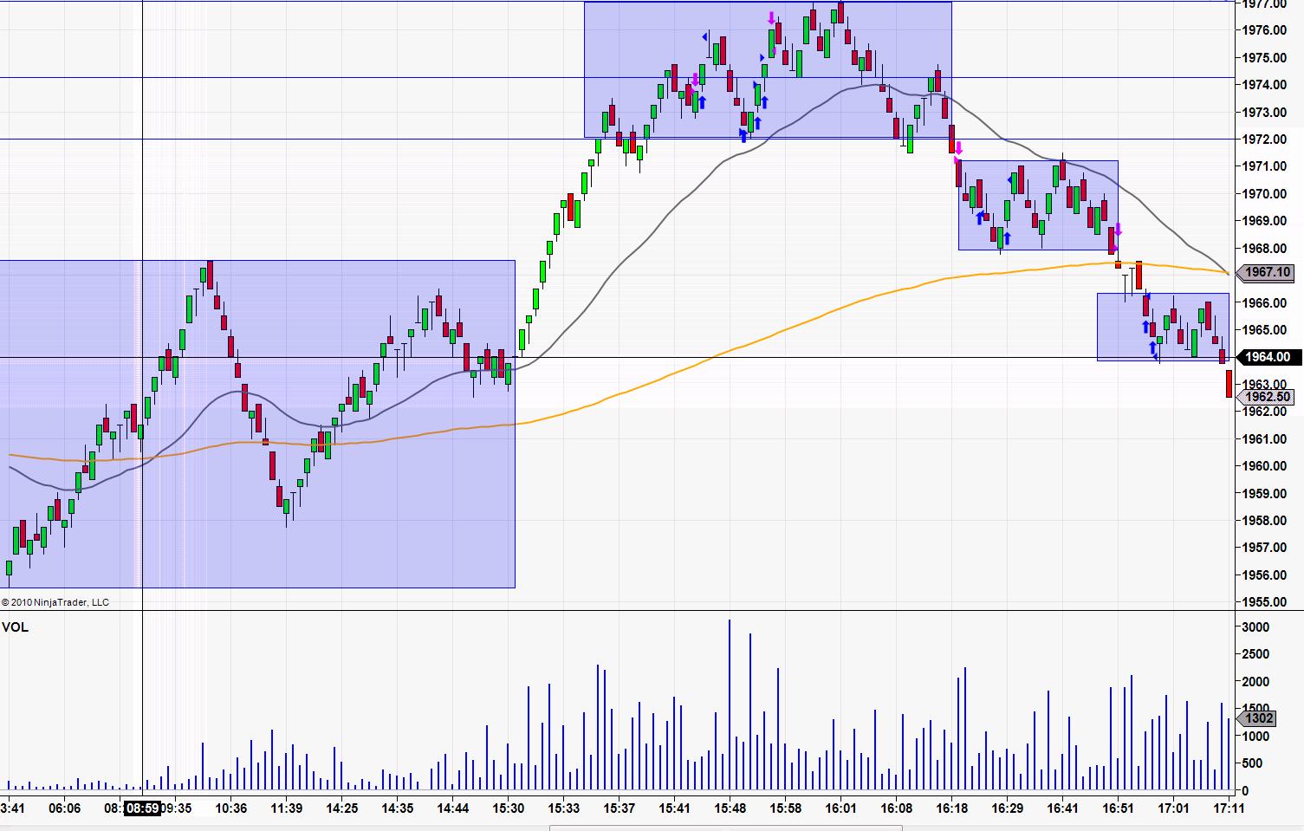Select the final red candlestick below 1964.00

point(1229,384)
